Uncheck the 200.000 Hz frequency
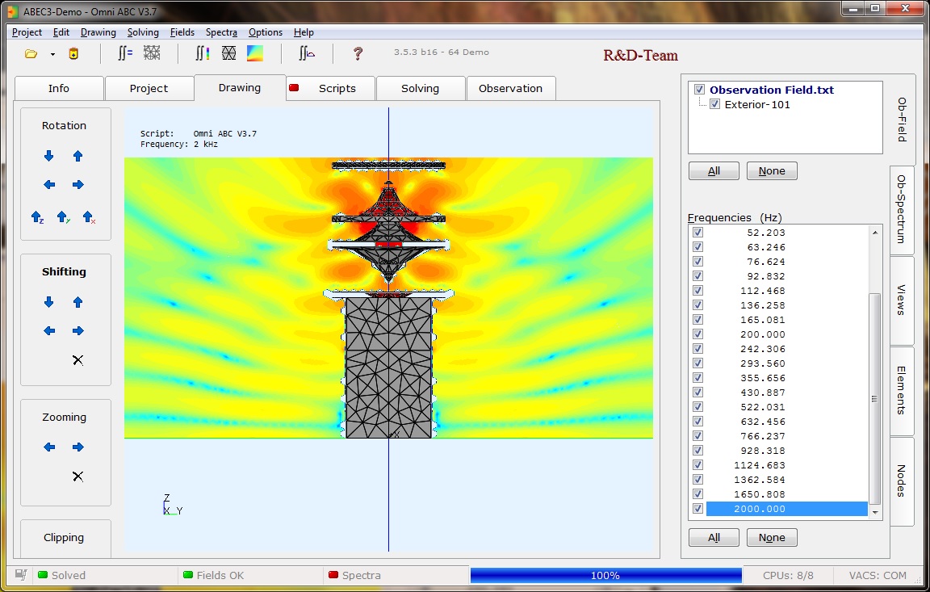930x592 pixels. pyautogui.click(x=697, y=334)
